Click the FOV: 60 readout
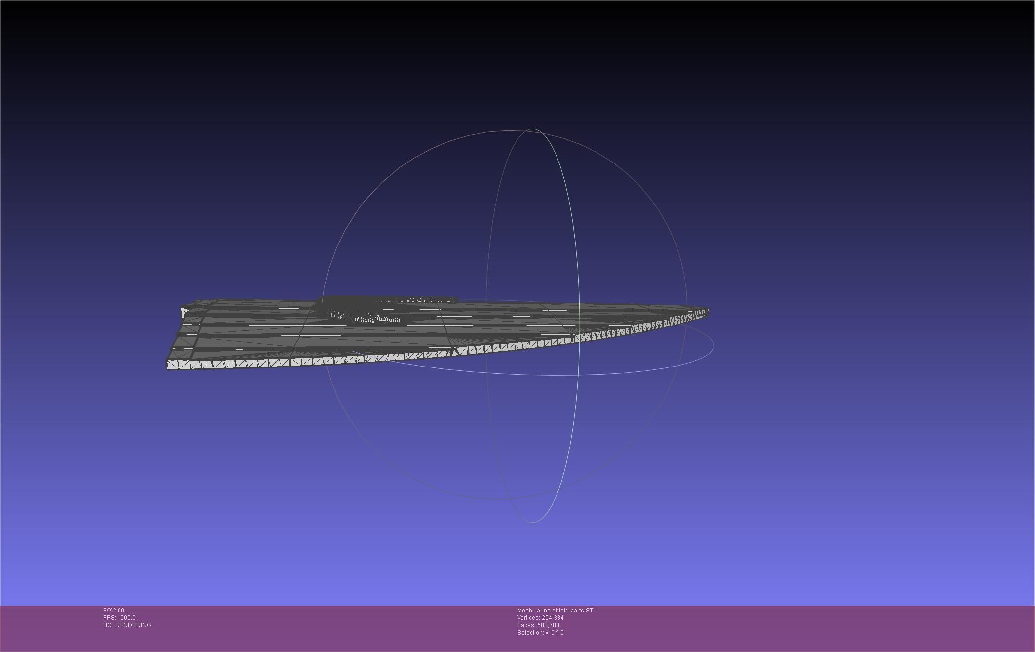This screenshot has height=652, width=1035. click(x=114, y=611)
